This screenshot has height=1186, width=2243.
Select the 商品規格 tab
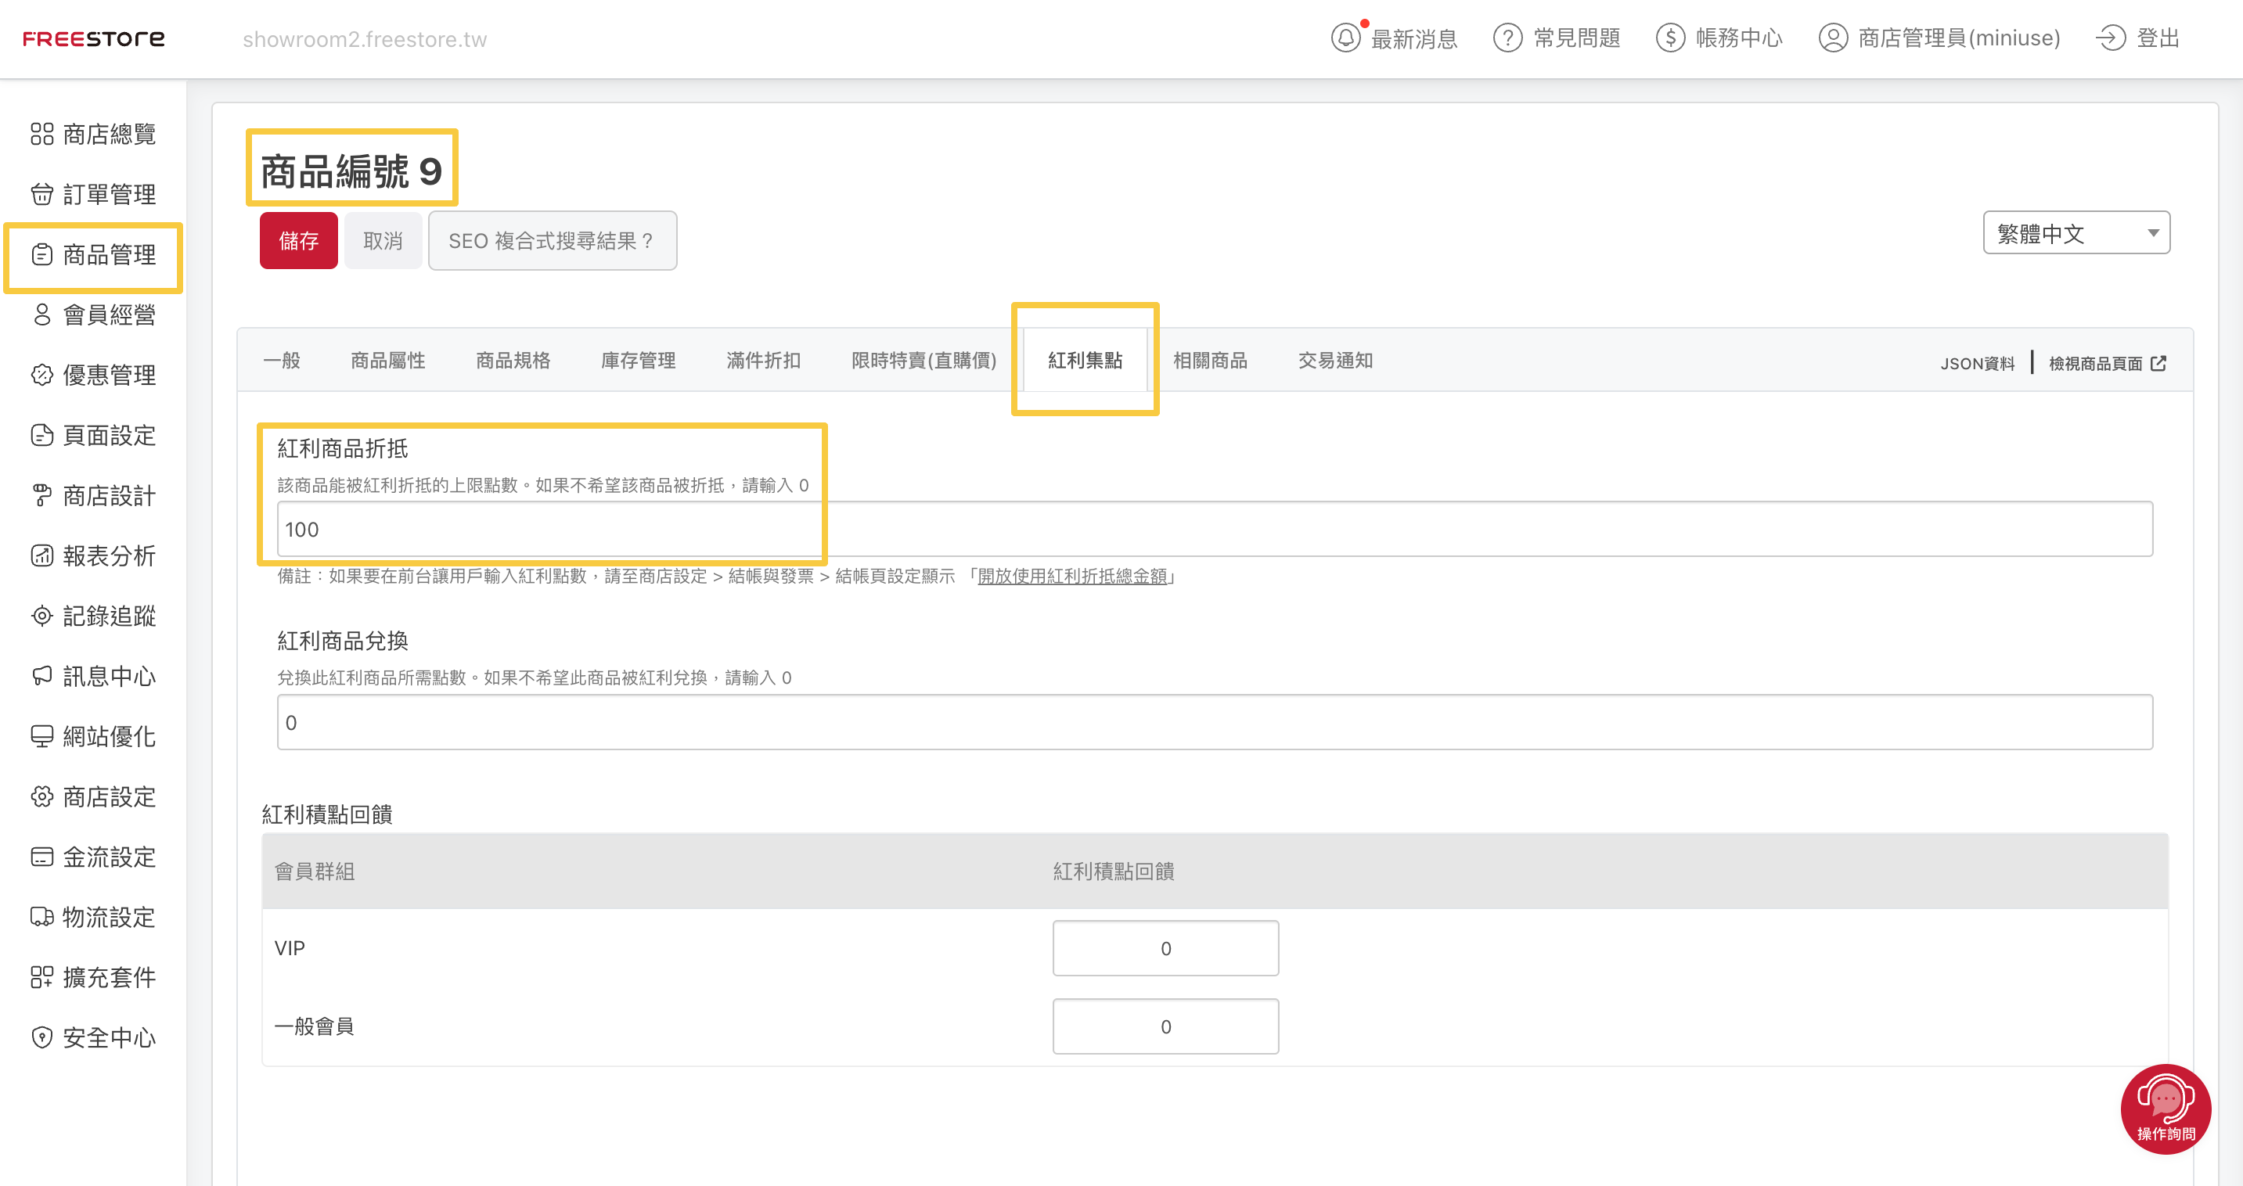[x=513, y=360]
